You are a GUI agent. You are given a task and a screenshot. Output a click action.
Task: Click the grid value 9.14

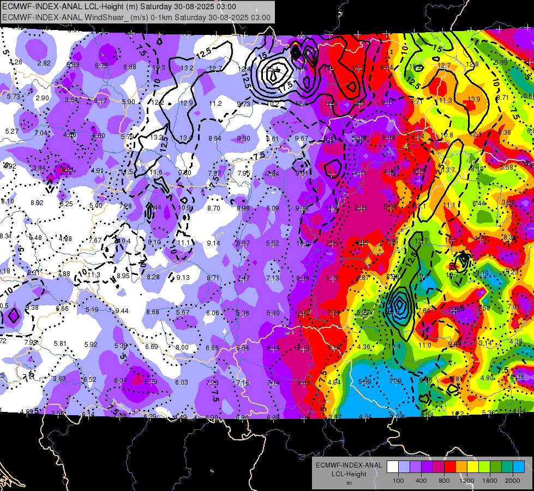coord(213,243)
